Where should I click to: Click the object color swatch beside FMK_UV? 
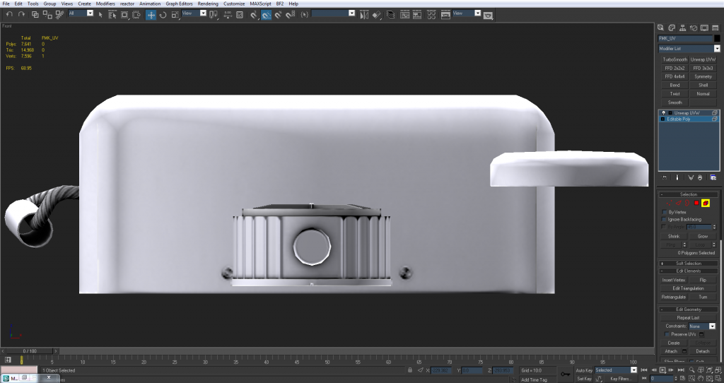(x=717, y=38)
